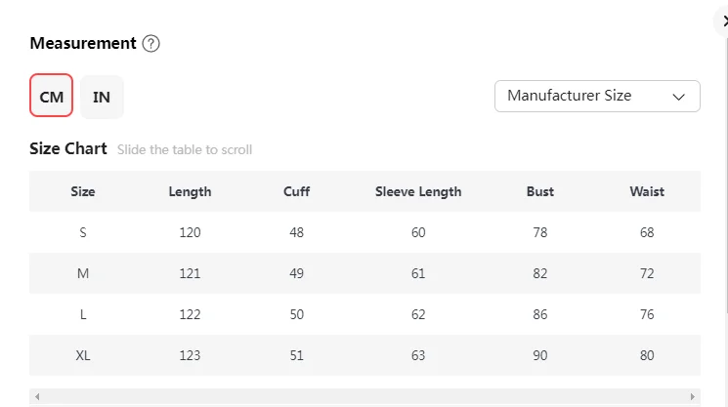This screenshot has width=728, height=407.
Task: Select the M size row label
Action: 83,273
